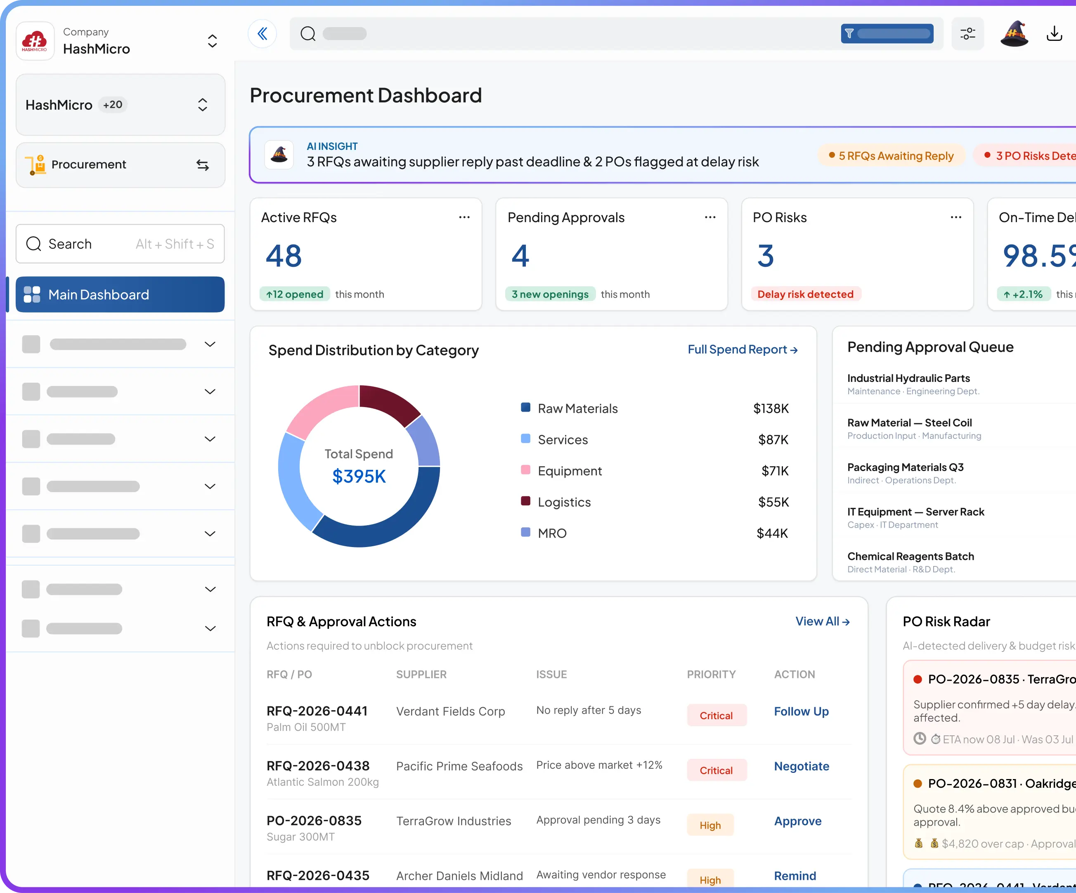Open Packaging Materials Q3 queue item
Screen dimensions: 1076x893
(x=906, y=467)
